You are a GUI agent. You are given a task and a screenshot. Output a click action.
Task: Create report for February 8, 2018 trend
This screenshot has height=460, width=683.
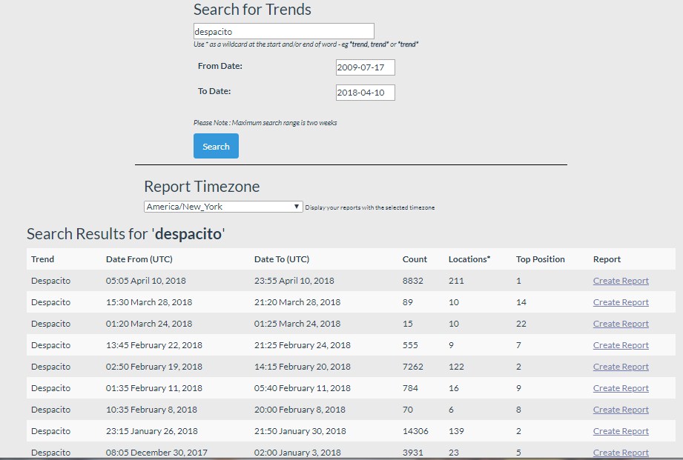(x=621, y=410)
